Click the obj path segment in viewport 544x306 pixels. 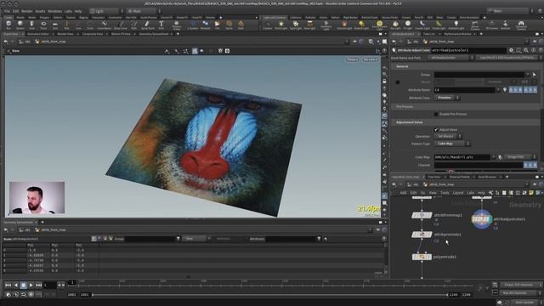pos(25,42)
